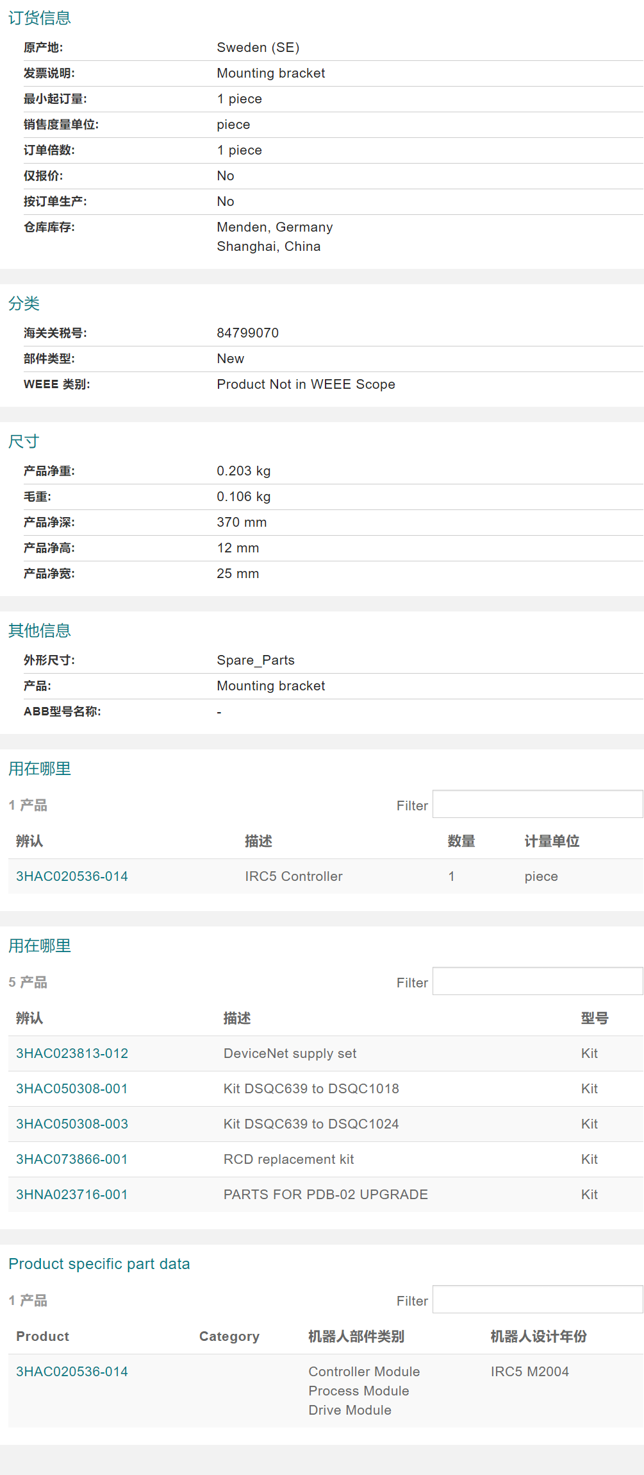Open the 3HAC073866-001 RCD replacement kit link
Viewport: 644px width, 1475px height.
[72, 1159]
